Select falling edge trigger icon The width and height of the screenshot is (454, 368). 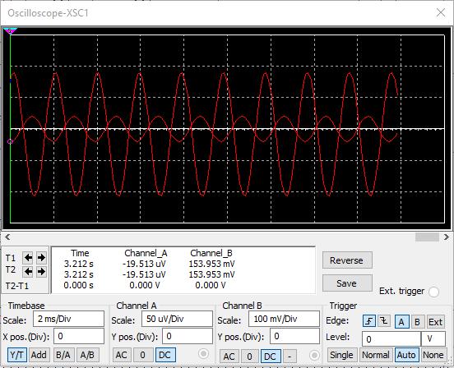tap(383, 321)
